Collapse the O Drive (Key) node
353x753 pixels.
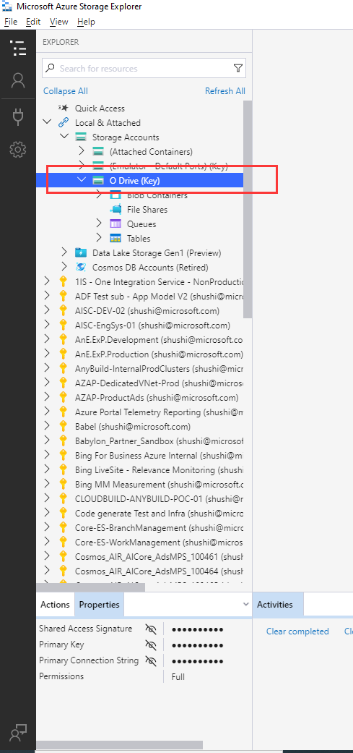tap(82, 180)
